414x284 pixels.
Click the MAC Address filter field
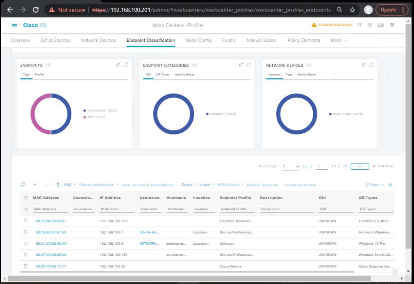point(50,209)
